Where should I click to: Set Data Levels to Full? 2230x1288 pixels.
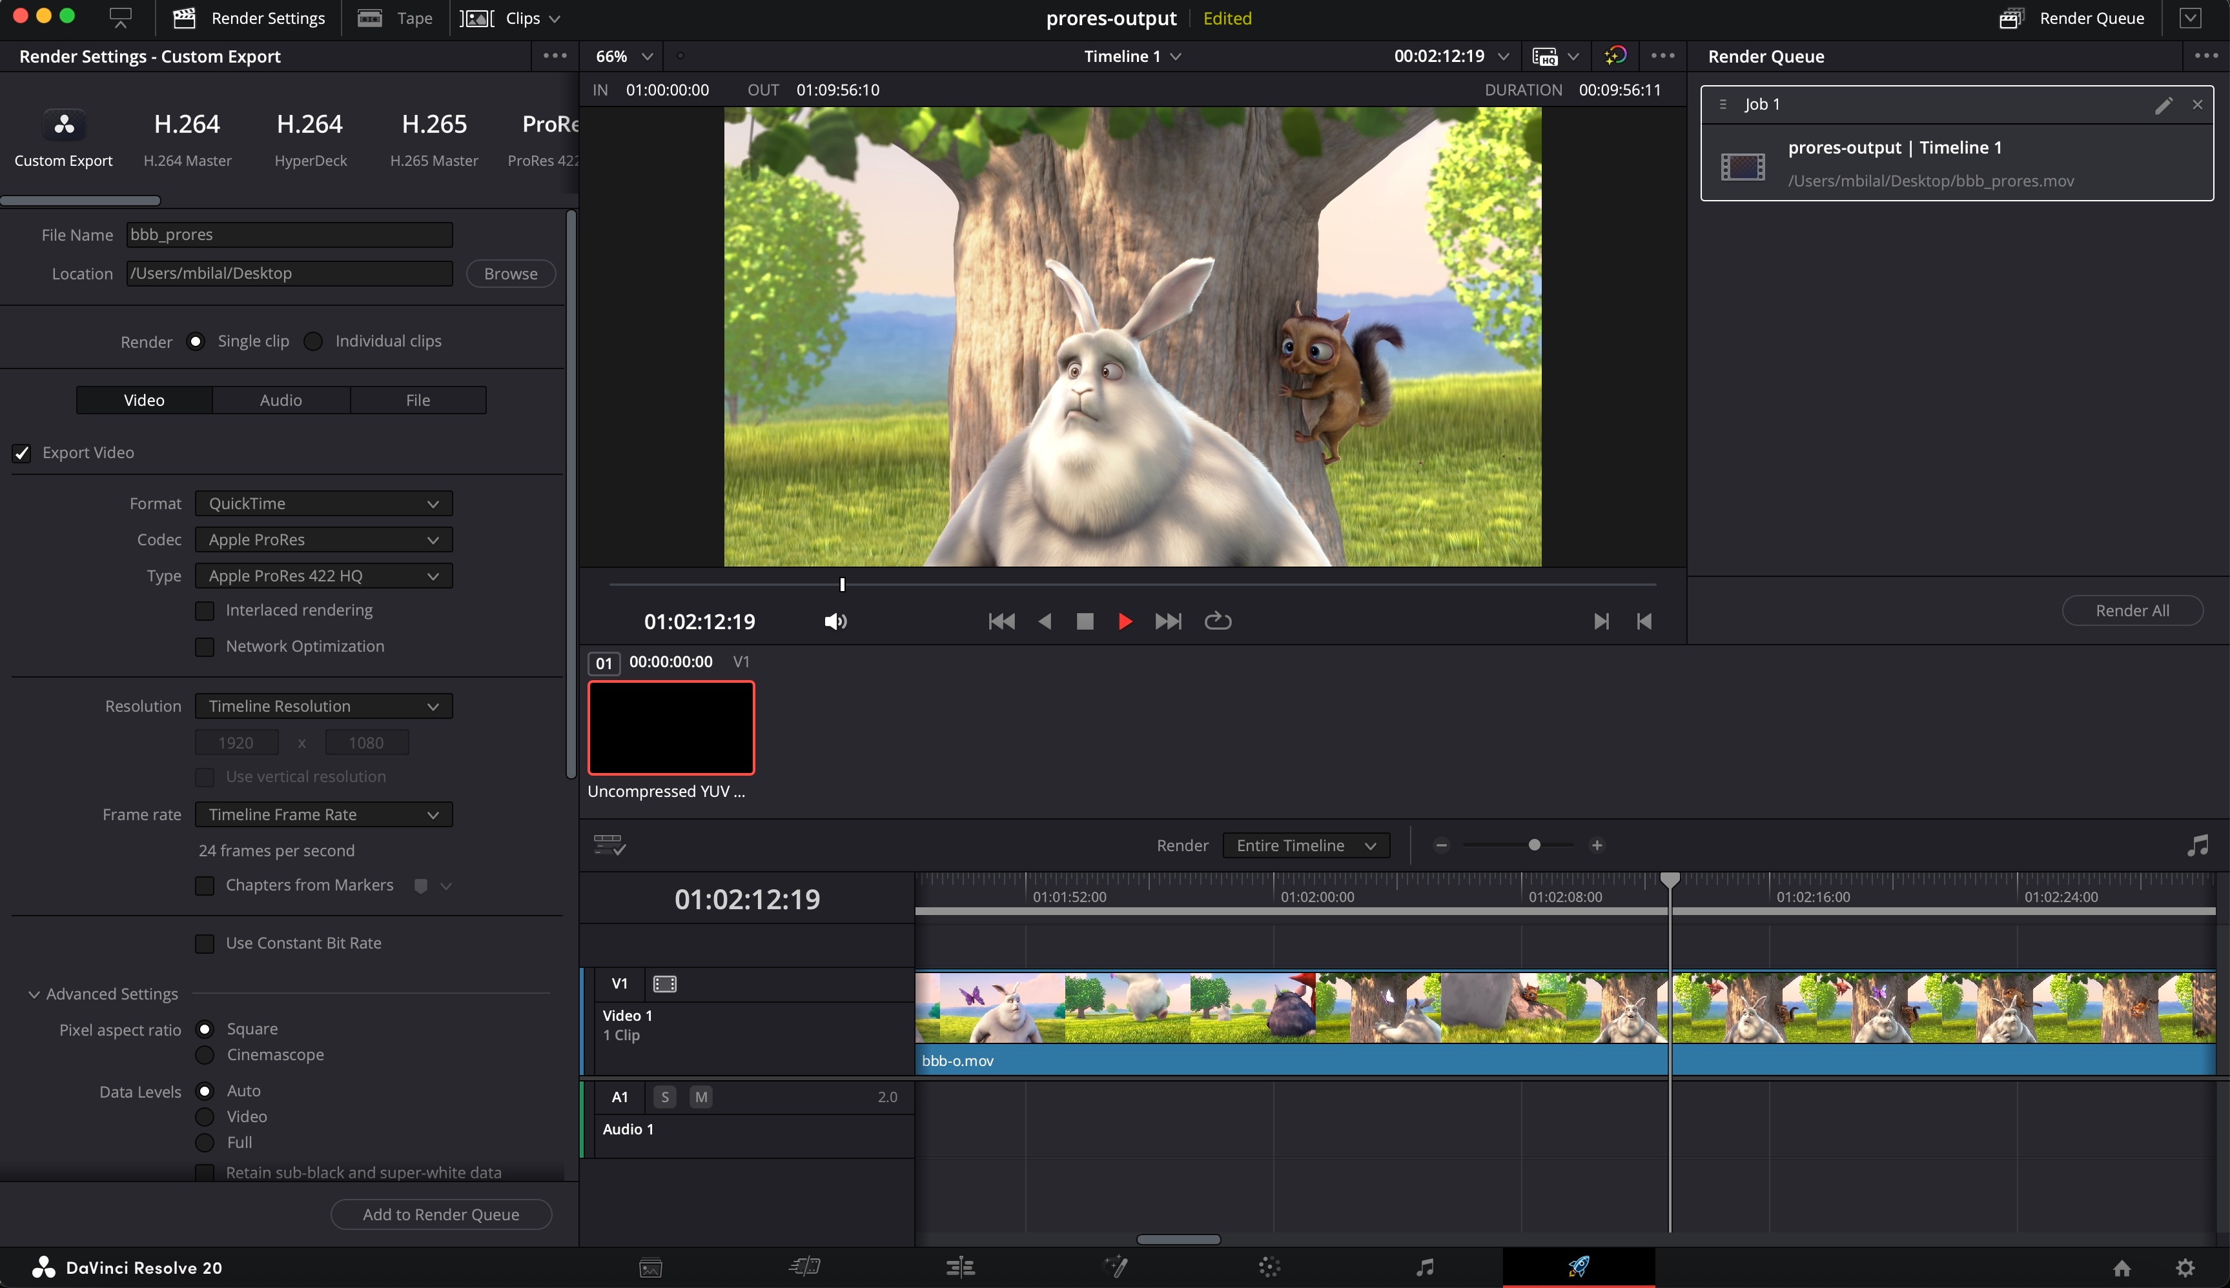point(205,1143)
